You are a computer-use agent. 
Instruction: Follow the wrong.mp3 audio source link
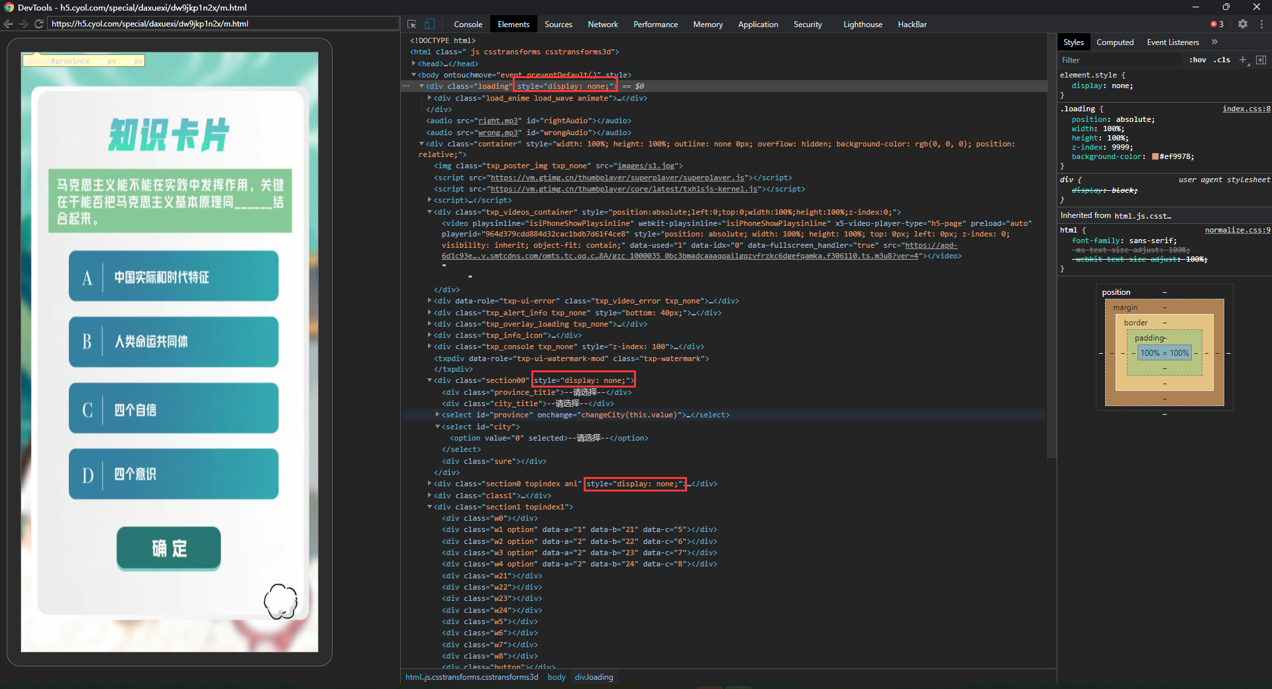coord(498,132)
